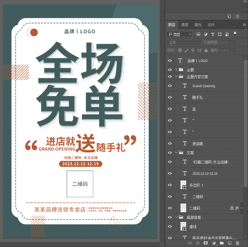Click the 二维码 pixel layer thumbnail
The height and width of the screenshot is (247, 248).
pos(183,208)
